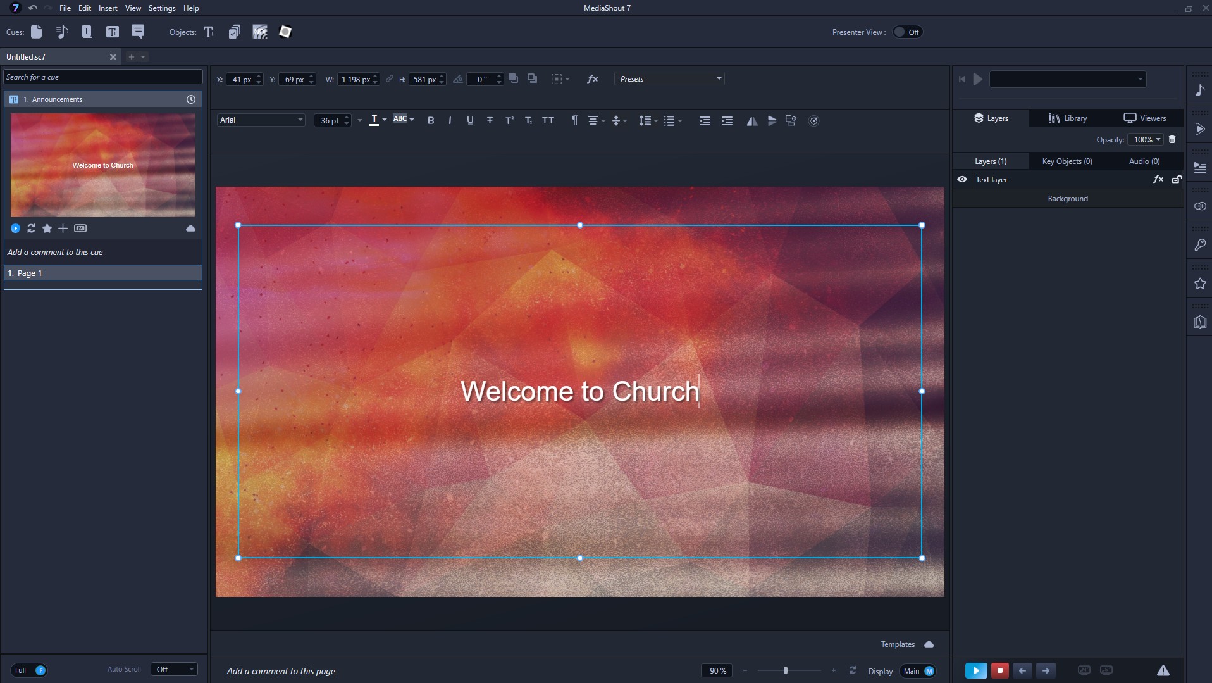Viewport: 1212px width, 683px height.
Task: Open the Insert menu
Action: (x=108, y=8)
